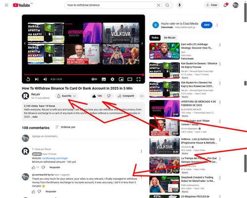Open APERTURA DE MERCADO video title
This screenshot has width=247, height=198.
[199, 103]
